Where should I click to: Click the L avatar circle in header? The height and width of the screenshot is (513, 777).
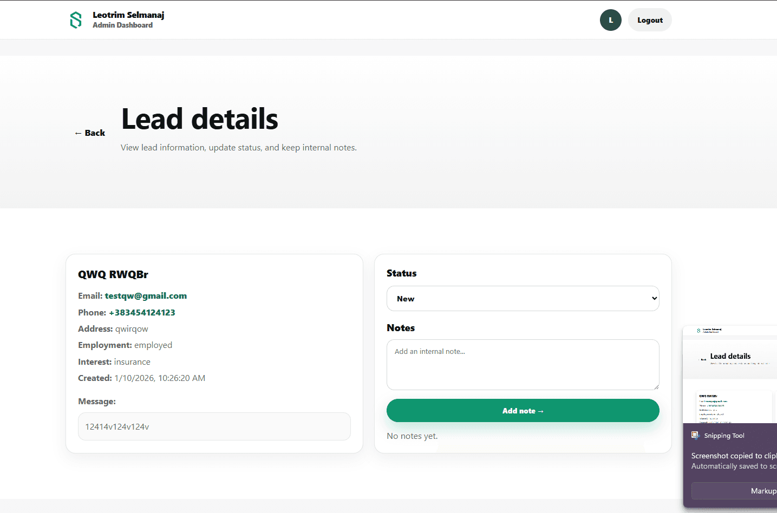click(x=610, y=19)
